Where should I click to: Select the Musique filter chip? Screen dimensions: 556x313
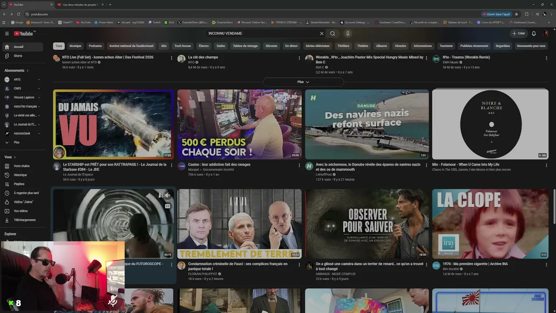pyautogui.click(x=75, y=46)
